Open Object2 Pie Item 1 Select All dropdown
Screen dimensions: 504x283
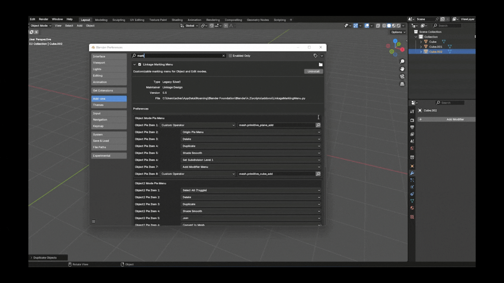(x=251, y=190)
